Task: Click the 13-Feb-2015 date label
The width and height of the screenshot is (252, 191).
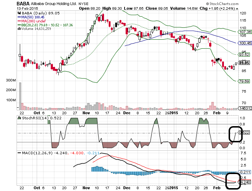Action: 27,8
